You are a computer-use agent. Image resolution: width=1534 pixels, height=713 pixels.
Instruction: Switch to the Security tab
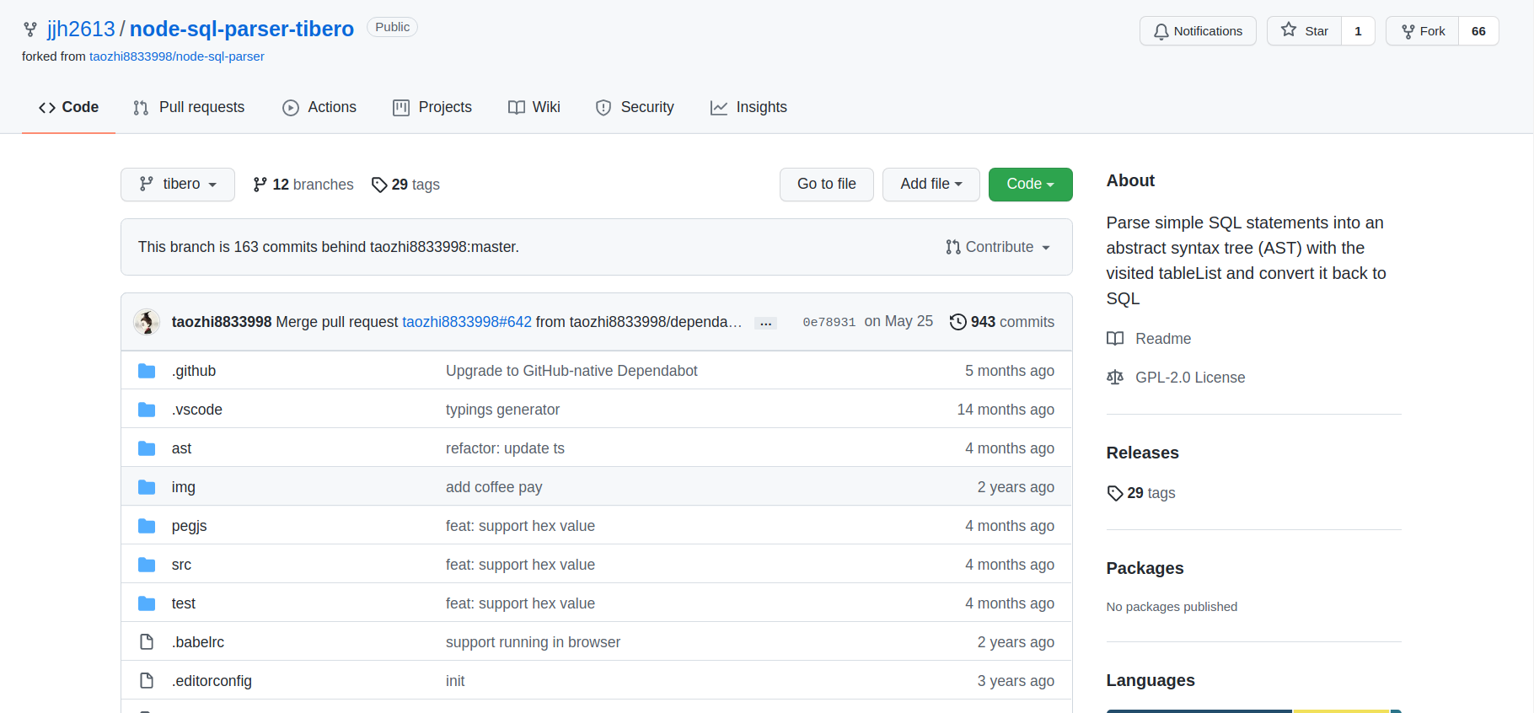[635, 107]
